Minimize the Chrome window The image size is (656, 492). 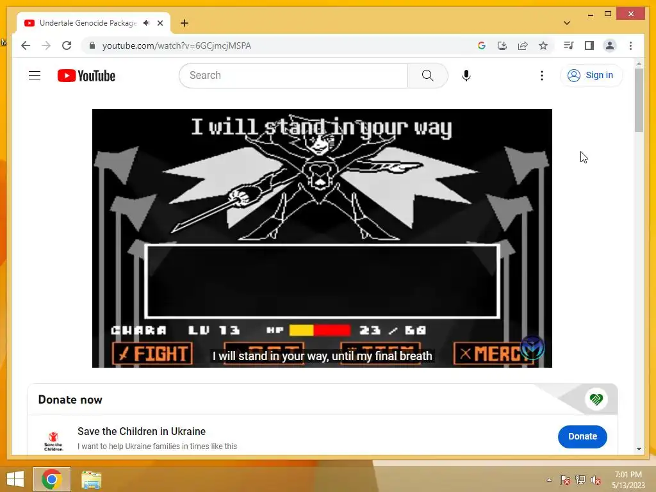tap(590, 15)
